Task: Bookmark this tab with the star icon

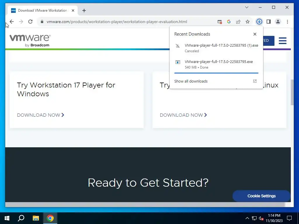Action: tap(248, 22)
